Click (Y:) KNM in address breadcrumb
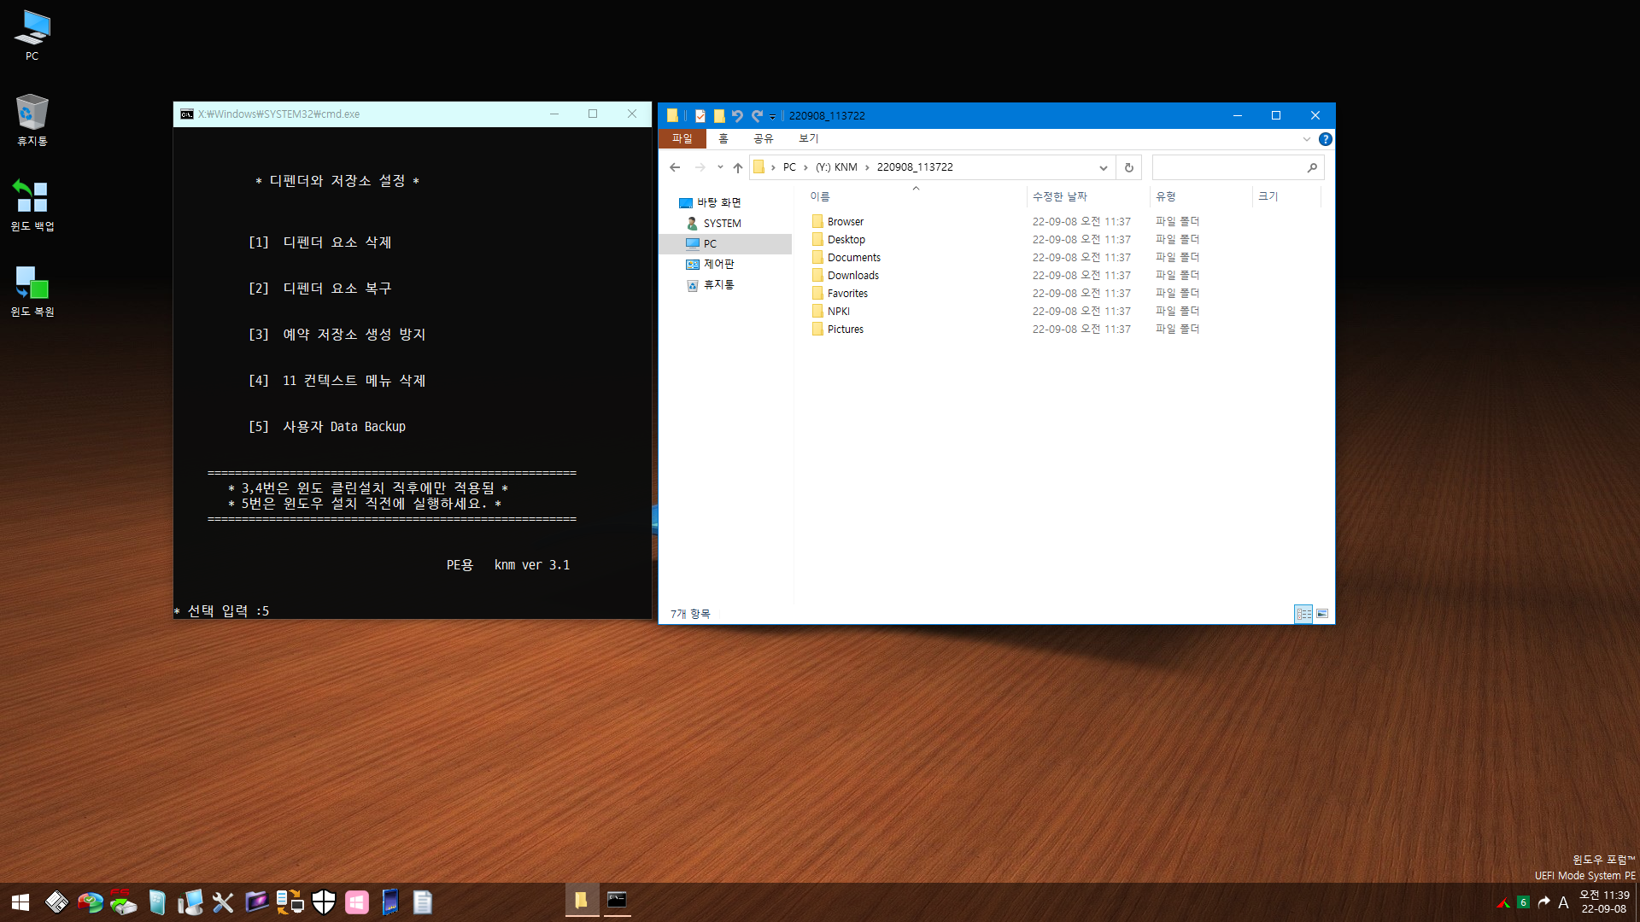 click(x=836, y=167)
